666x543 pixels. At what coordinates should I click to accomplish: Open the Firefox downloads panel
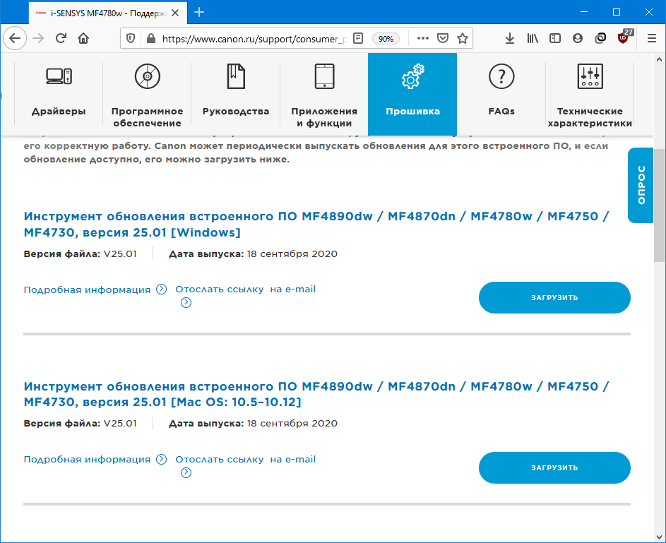(x=510, y=38)
